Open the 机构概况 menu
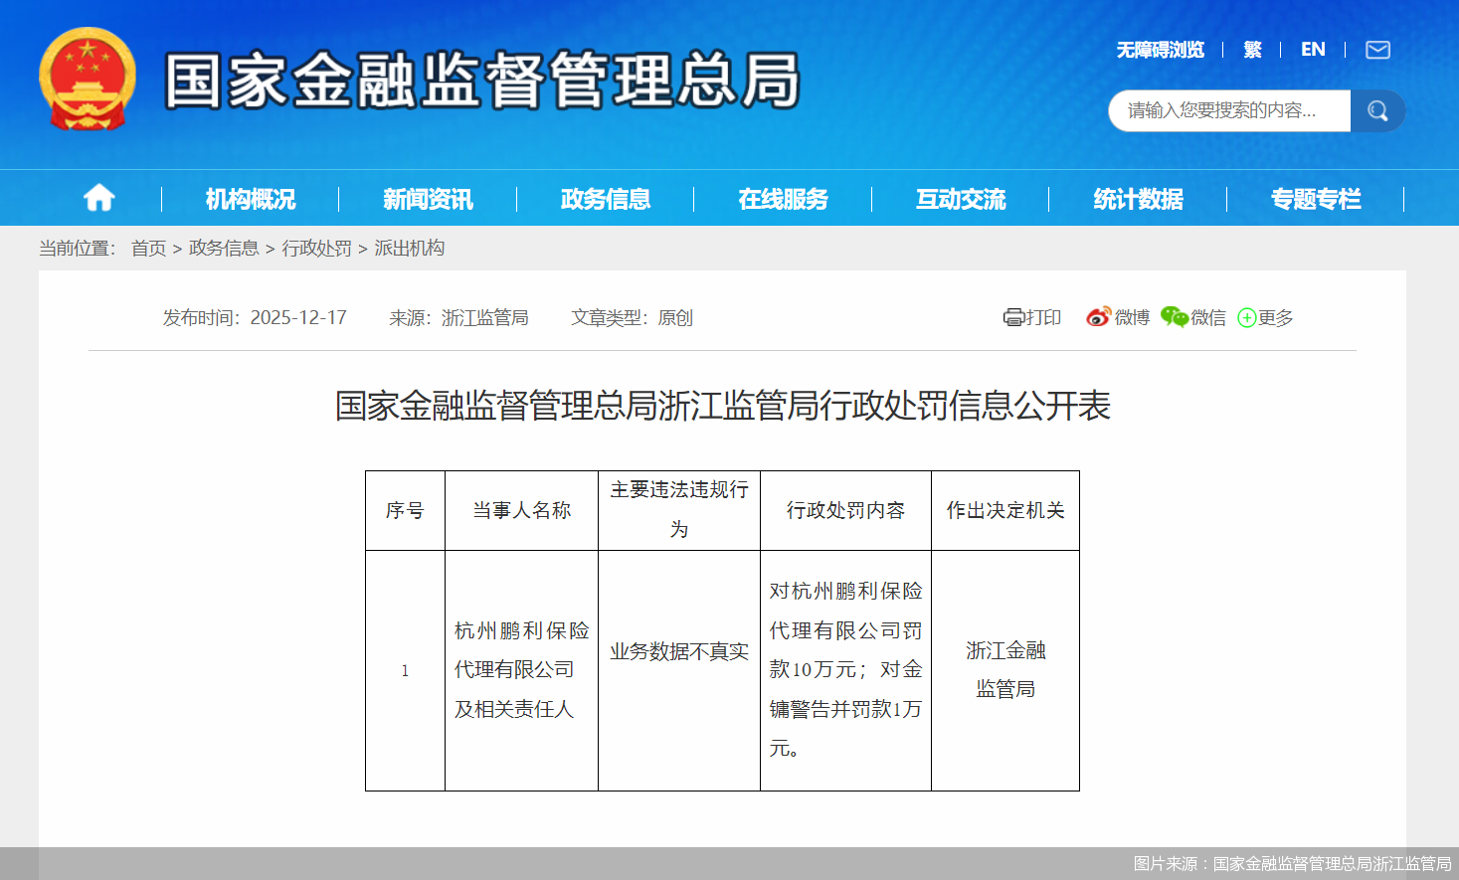This screenshot has height=880, width=1459. coord(249,199)
